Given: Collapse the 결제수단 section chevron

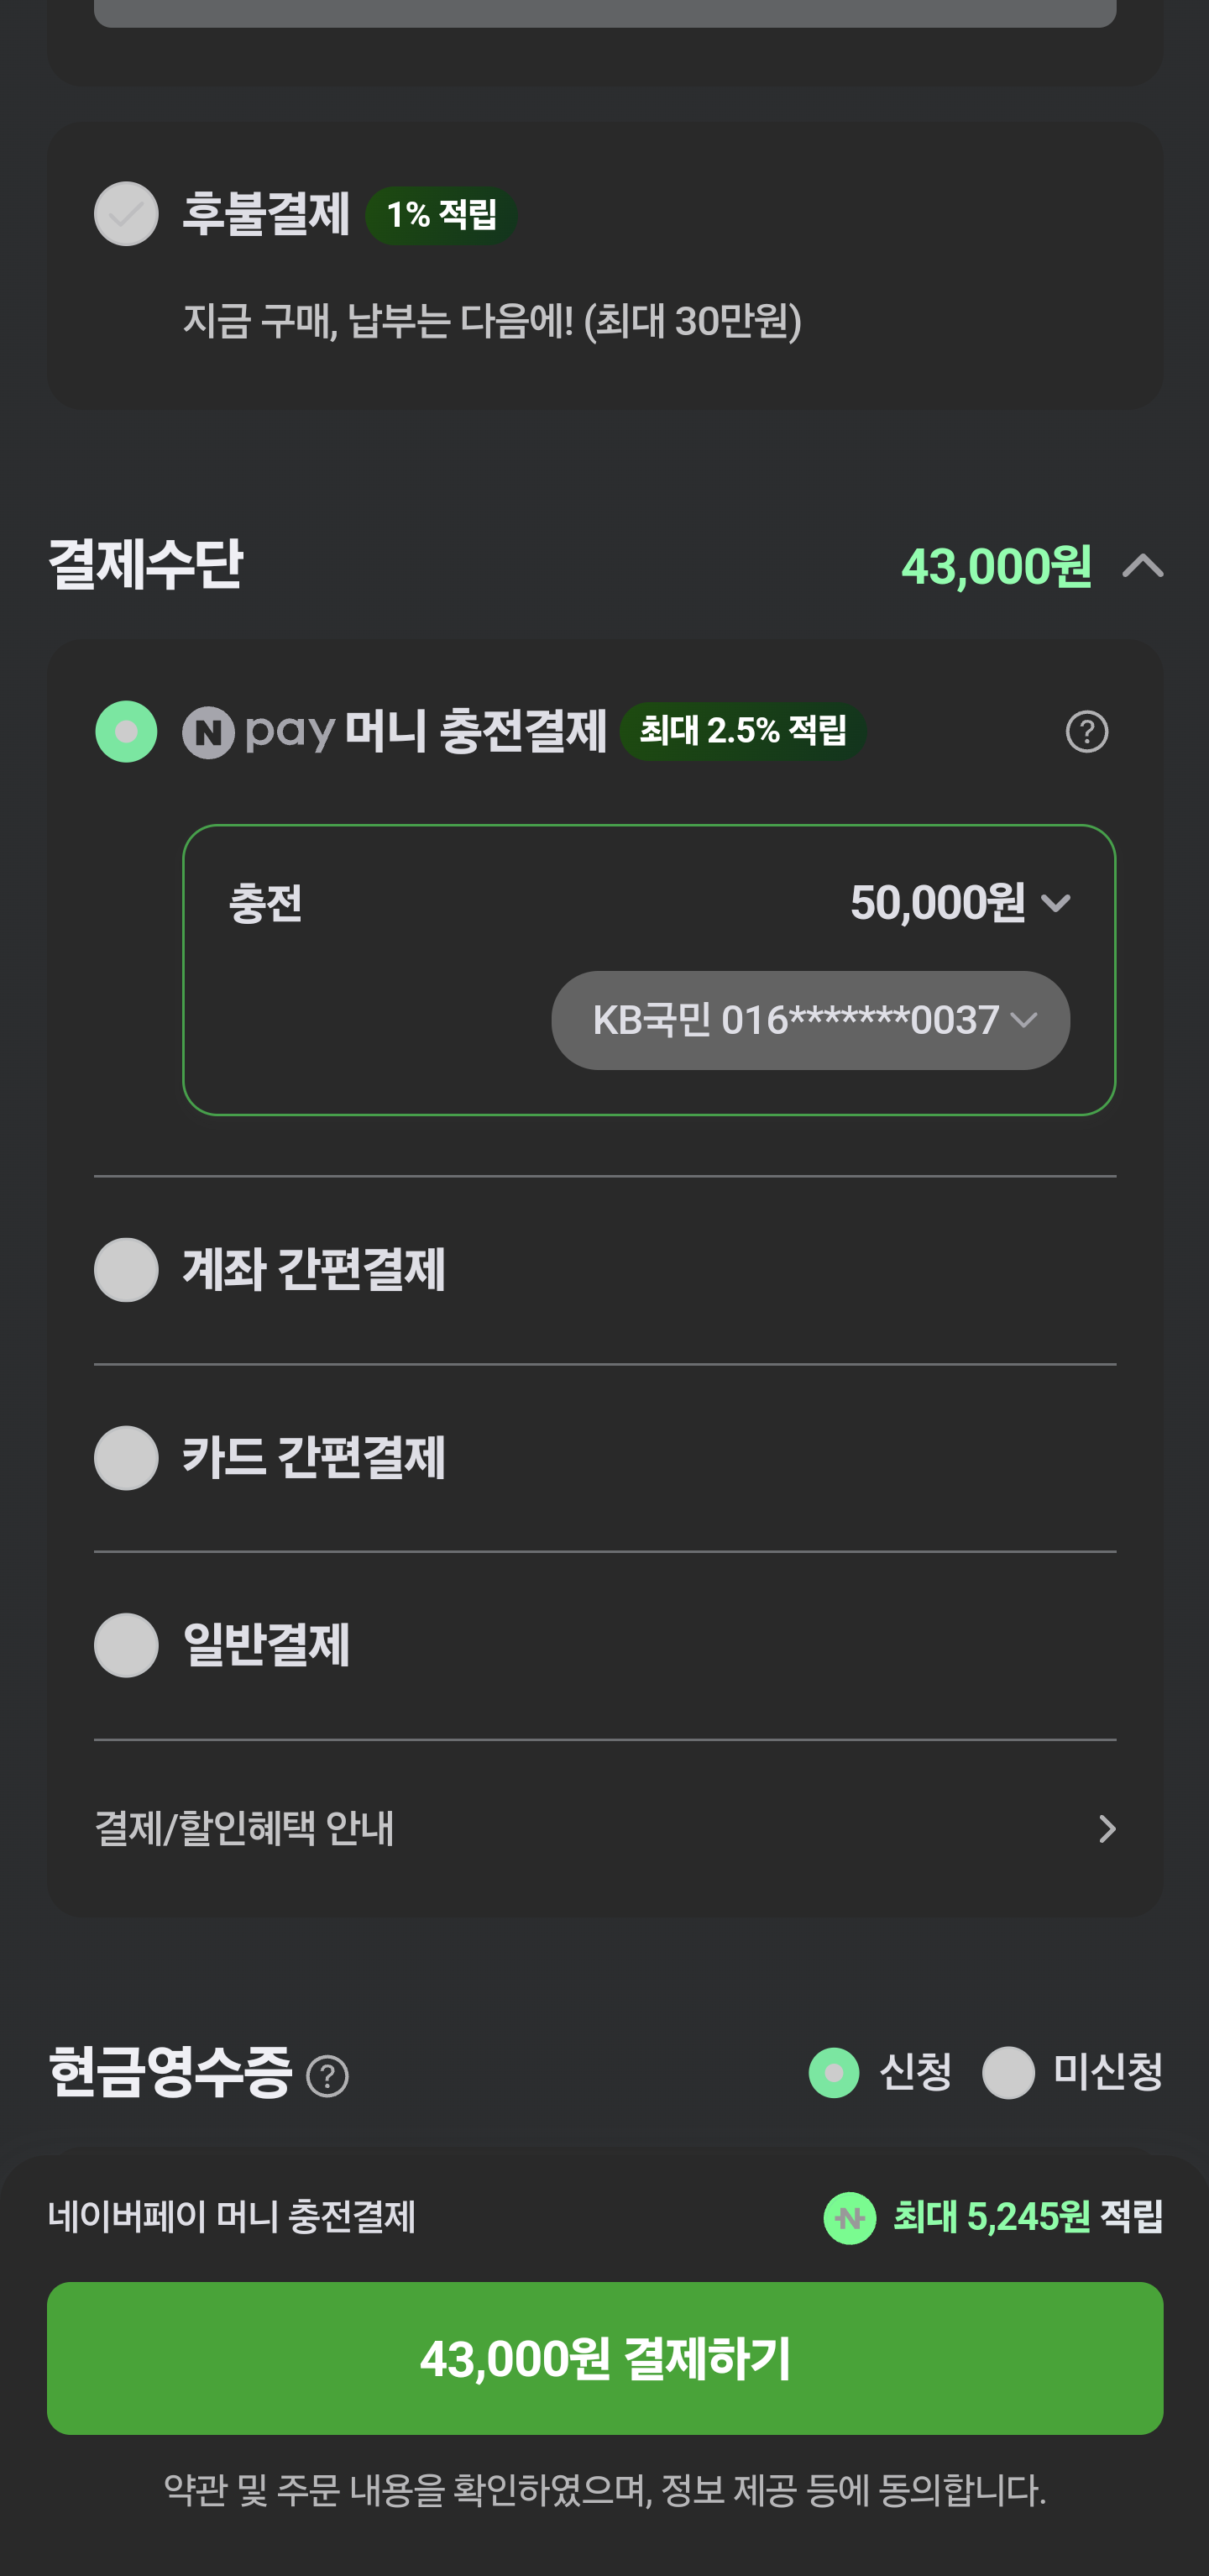Looking at the screenshot, I should pos(1142,567).
